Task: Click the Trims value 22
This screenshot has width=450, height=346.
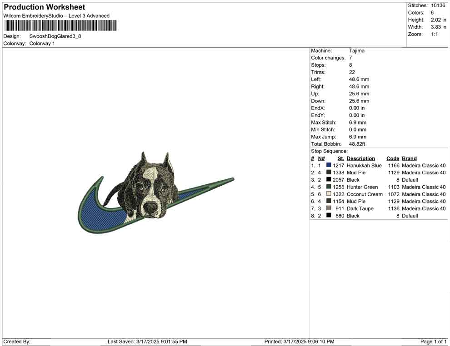Action: 352,72
